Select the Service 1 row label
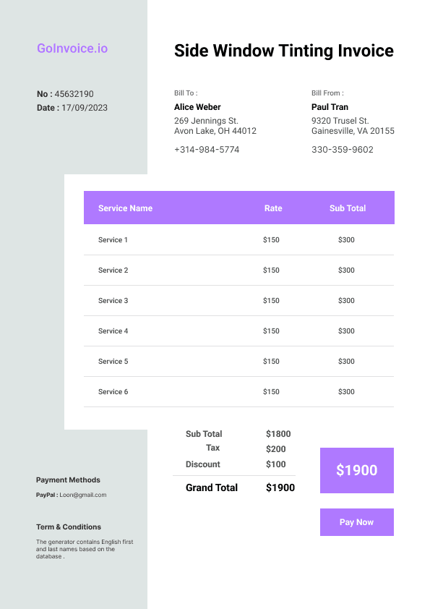The width and height of the screenshot is (430, 609). click(113, 239)
